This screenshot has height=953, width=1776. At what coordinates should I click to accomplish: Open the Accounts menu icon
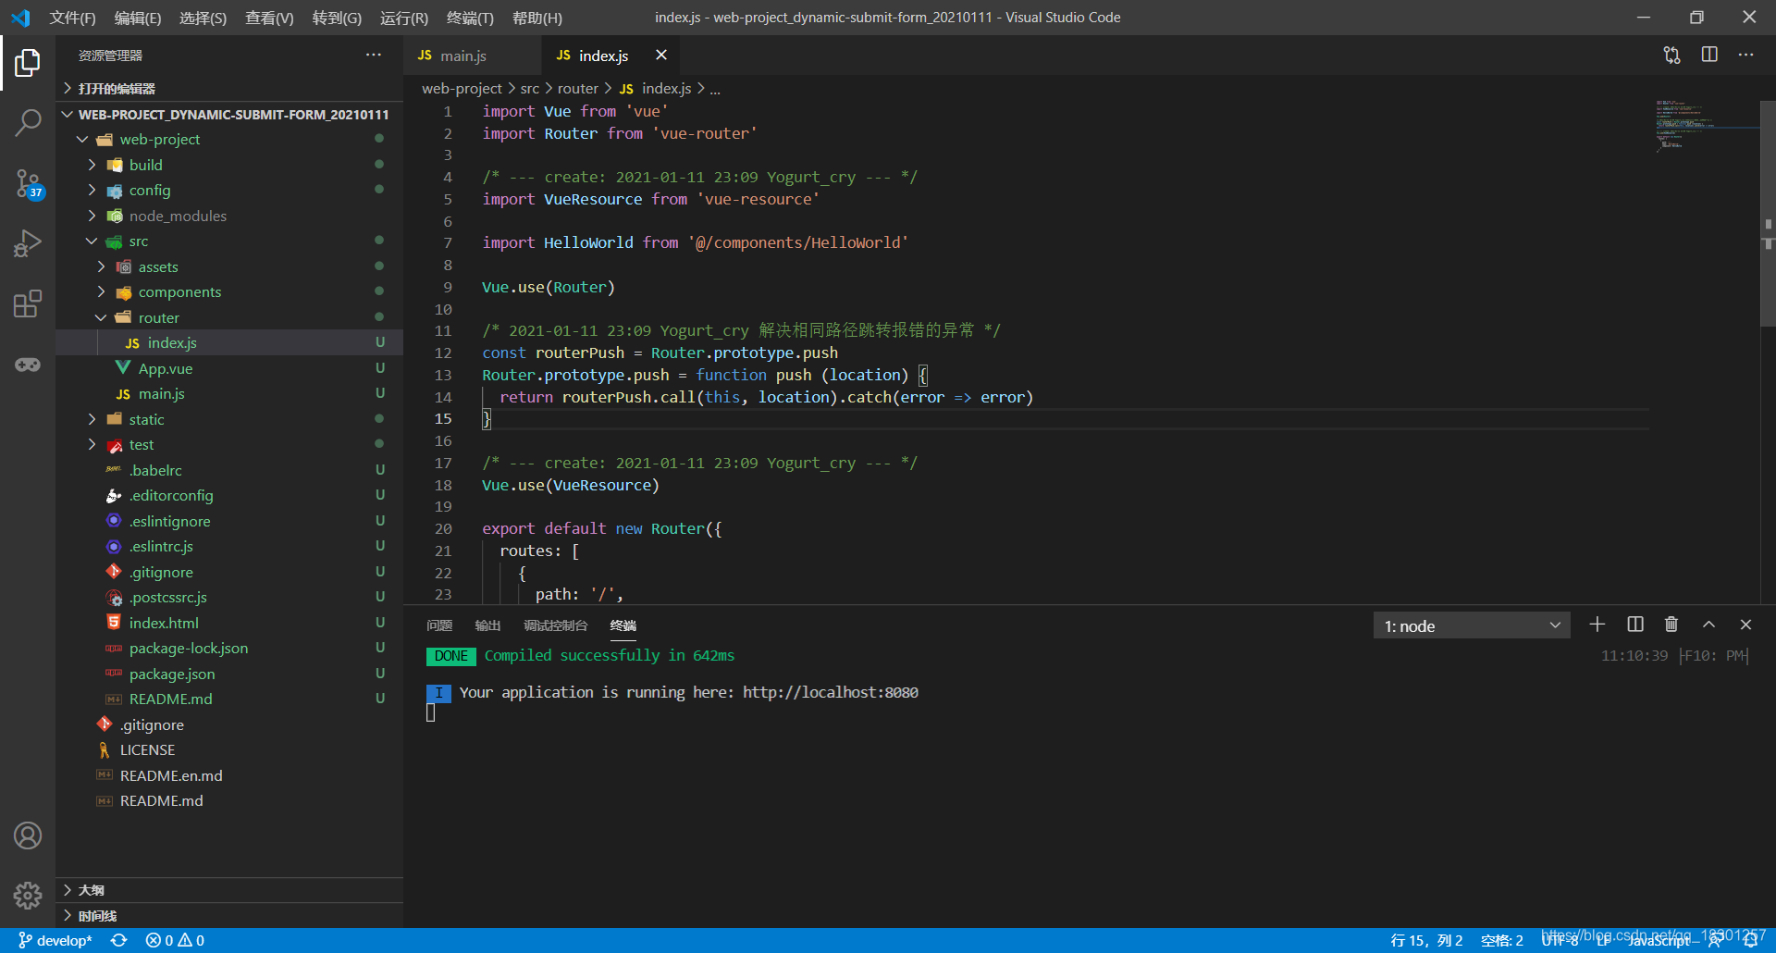pyautogui.click(x=28, y=835)
